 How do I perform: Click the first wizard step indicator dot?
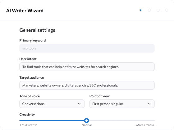click(x=140, y=10)
